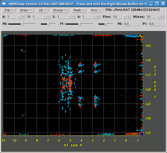167x153 pixels.
Task: Open the File menu
Action: 9,10
